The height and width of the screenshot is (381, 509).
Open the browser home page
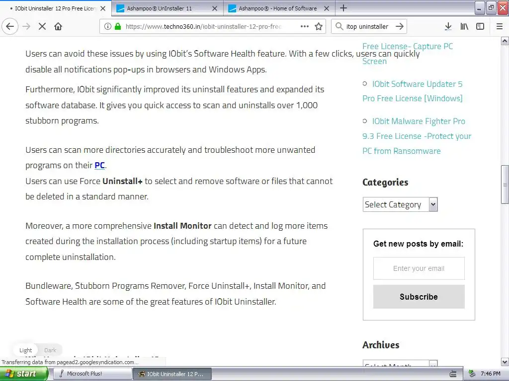58,26
